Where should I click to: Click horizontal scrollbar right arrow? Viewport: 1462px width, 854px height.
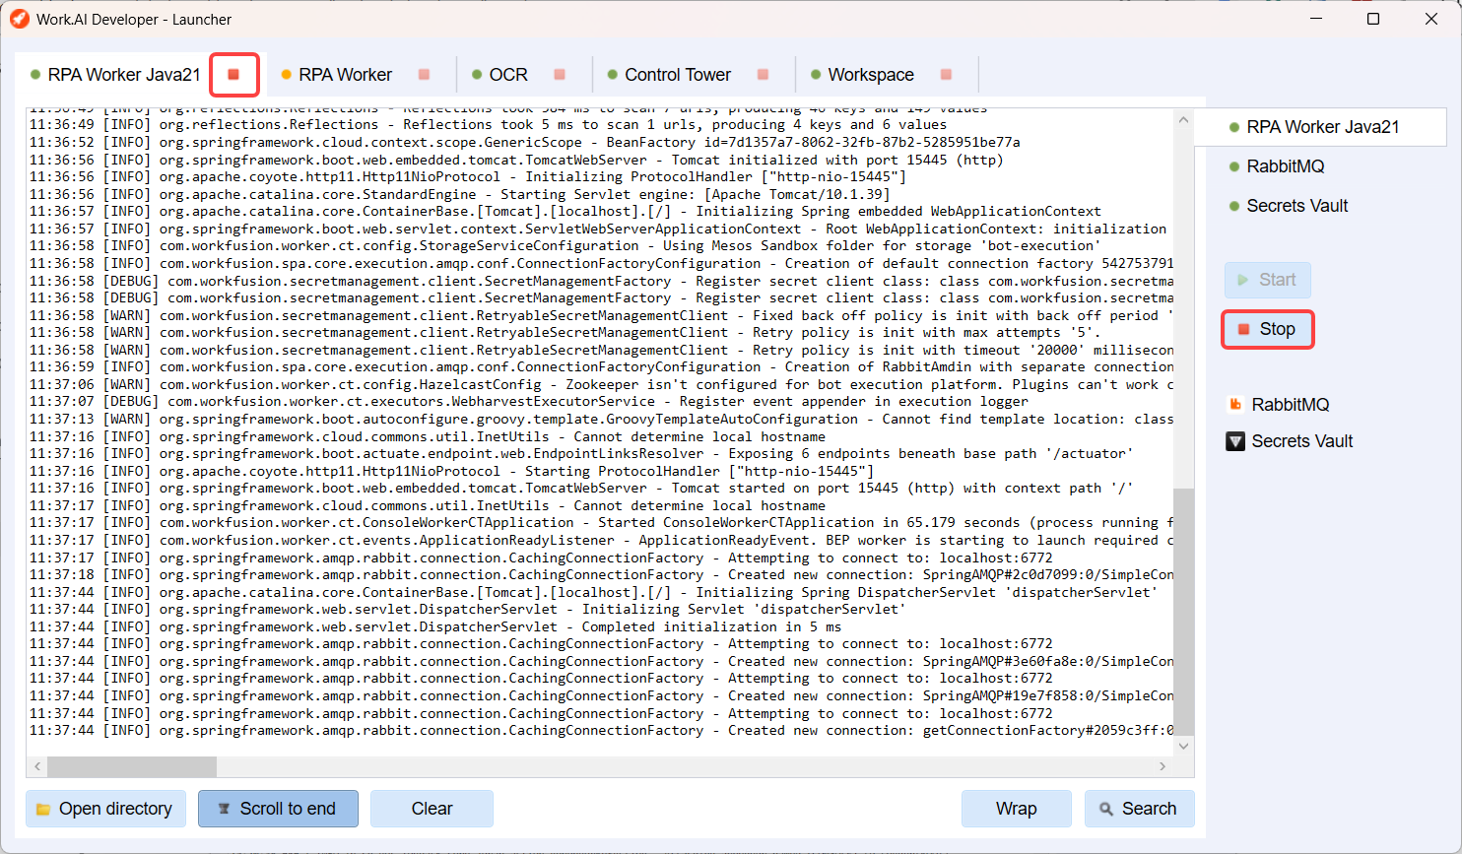(1163, 766)
